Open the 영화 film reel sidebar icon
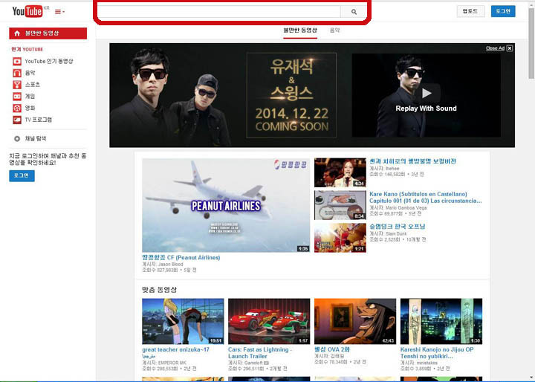535x382 pixels. [17, 109]
